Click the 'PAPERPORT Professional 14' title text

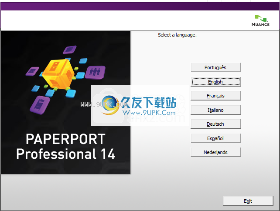click(65, 147)
